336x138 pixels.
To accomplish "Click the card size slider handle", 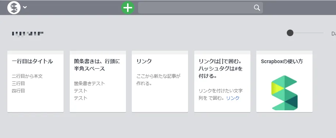I will tap(290, 33).
